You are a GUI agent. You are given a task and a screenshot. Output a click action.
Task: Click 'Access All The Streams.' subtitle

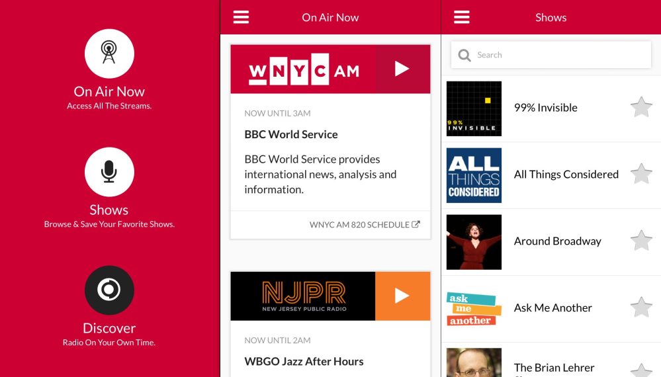pos(109,106)
